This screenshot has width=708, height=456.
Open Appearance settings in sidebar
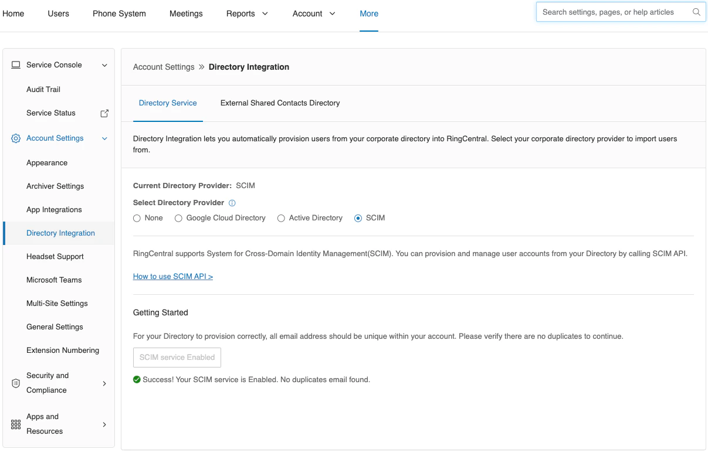47,163
